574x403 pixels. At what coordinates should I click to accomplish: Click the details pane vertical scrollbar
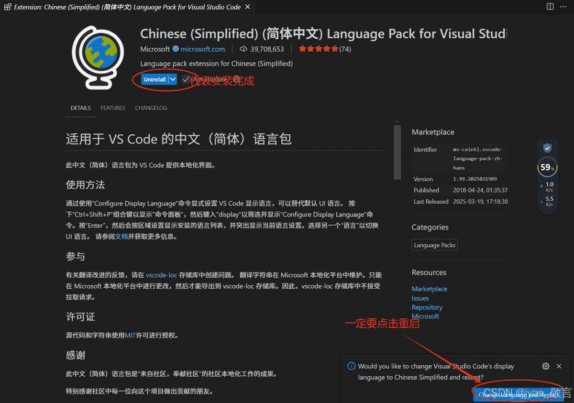click(x=397, y=152)
